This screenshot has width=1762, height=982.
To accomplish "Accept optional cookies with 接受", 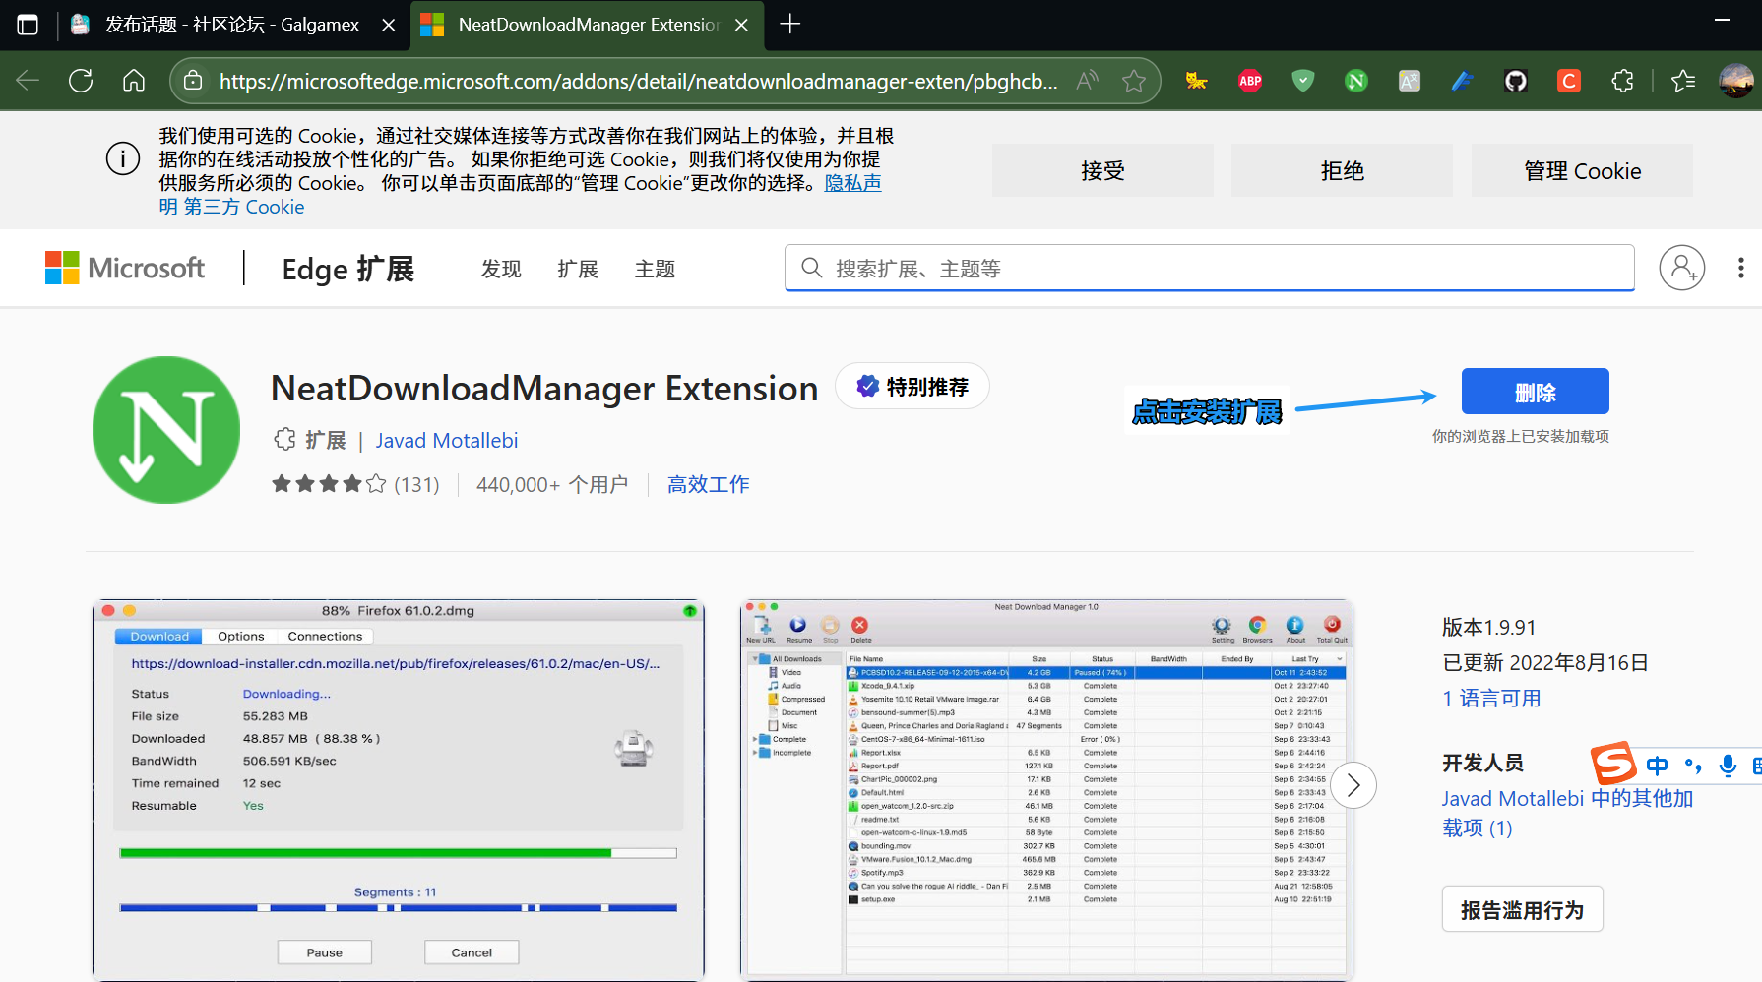I will pos(1102,170).
